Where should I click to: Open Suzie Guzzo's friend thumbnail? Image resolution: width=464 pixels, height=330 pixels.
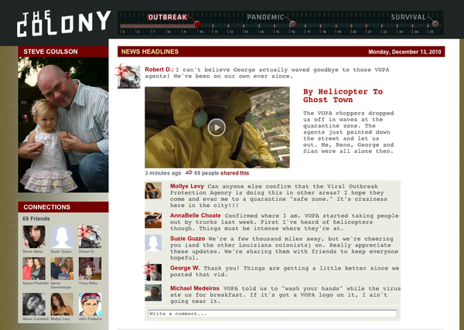point(62,236)
